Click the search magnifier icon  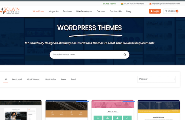coord(125,55)
